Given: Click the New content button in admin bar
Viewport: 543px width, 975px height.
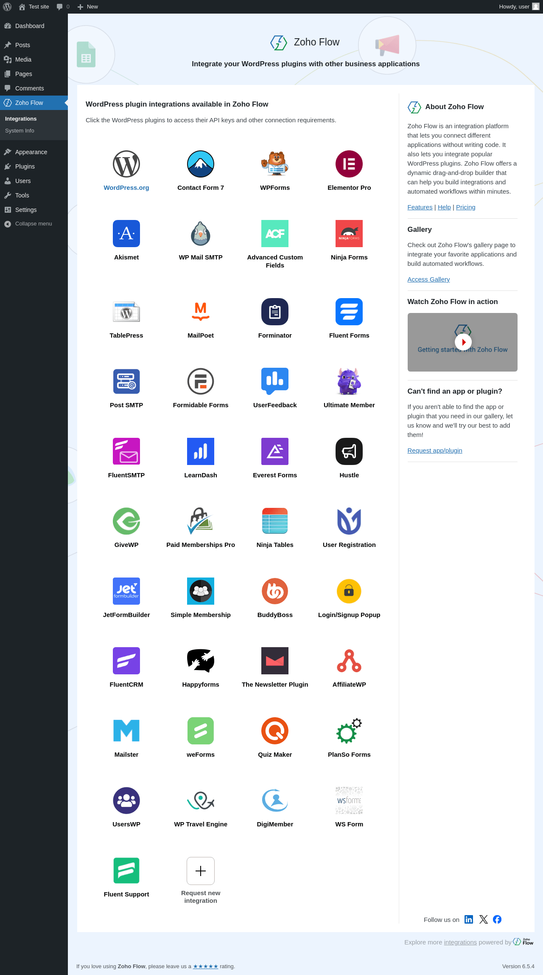Looking at the screenshot, I should pyautogui.click(x=88, y=7).
